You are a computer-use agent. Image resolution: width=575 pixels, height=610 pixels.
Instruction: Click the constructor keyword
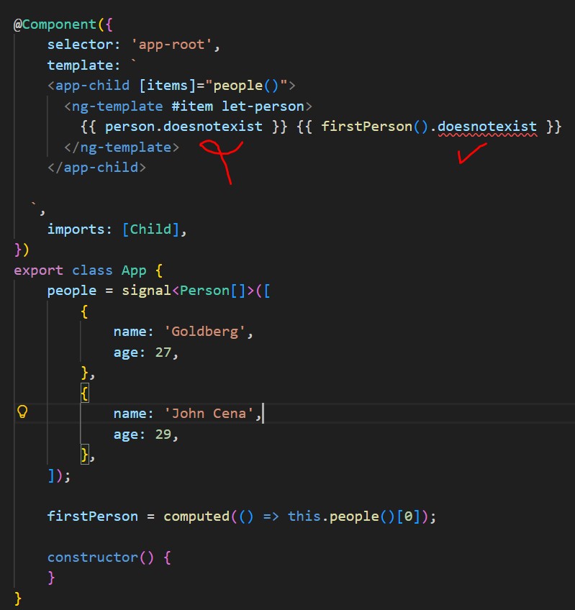coord(93,557)
